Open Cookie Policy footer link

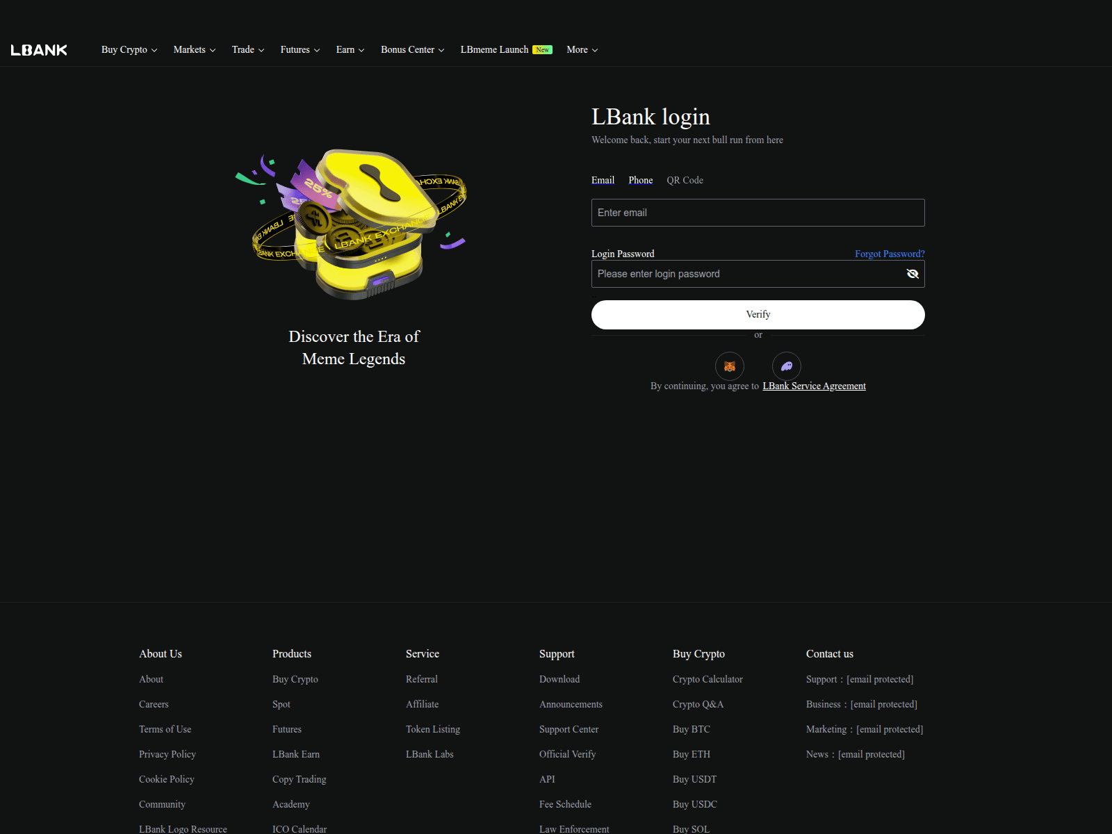point(167,779)
